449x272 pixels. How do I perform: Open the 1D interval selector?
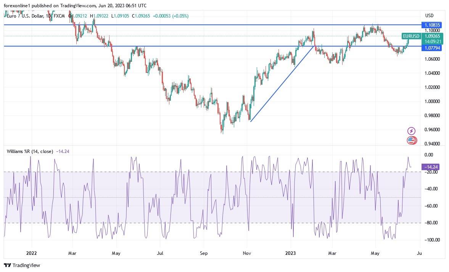click(x=49, y=16)
